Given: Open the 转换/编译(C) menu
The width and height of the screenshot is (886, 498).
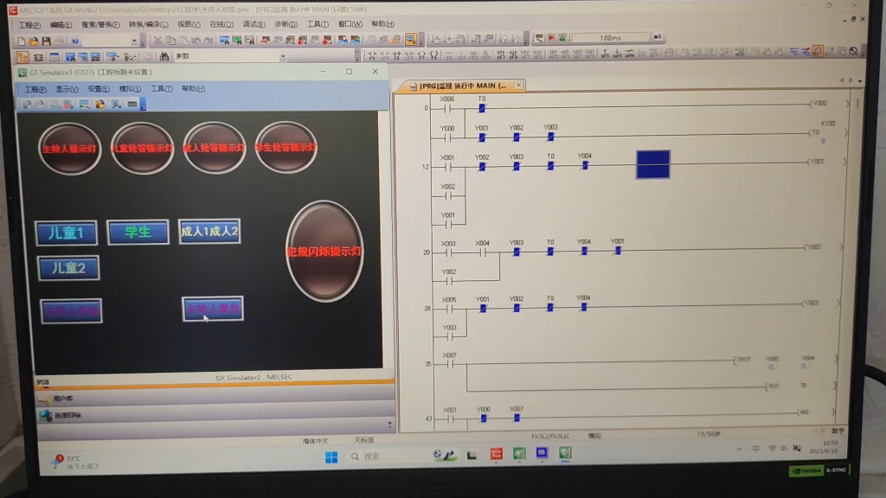Looking at the screenshot, I should point(148,24).
